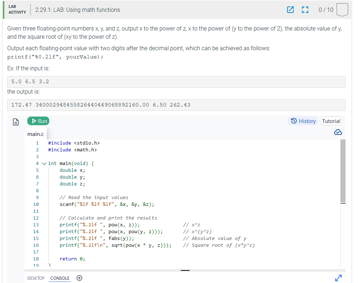Run the main.c program

pyautogui.click(x=38, y=121)
